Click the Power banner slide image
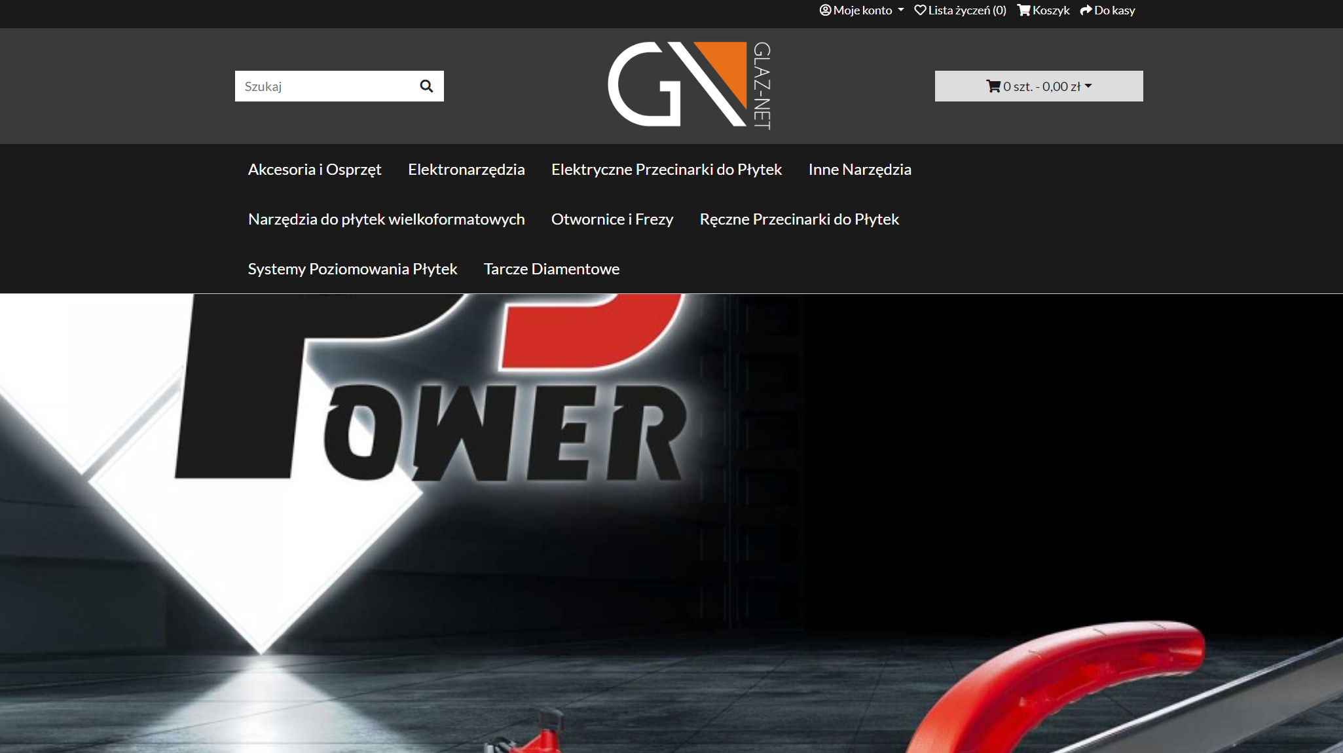The image size is (1343, 753). pyautogui.click(x=671, y=523)
